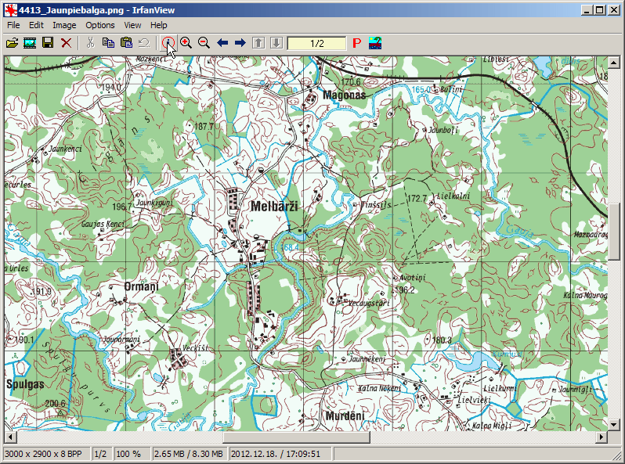
Task: Click the horizontal scrollbar left arrow
Action: tap(10, 437)
